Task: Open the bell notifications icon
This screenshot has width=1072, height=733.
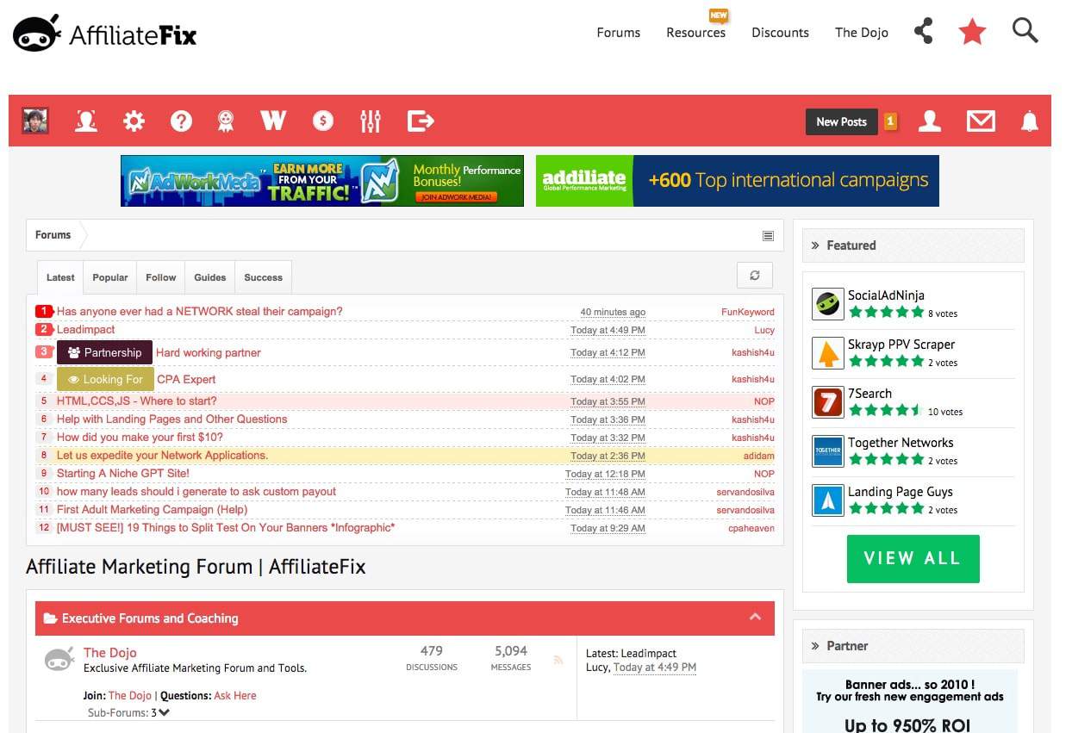Action: (1031, 121)
